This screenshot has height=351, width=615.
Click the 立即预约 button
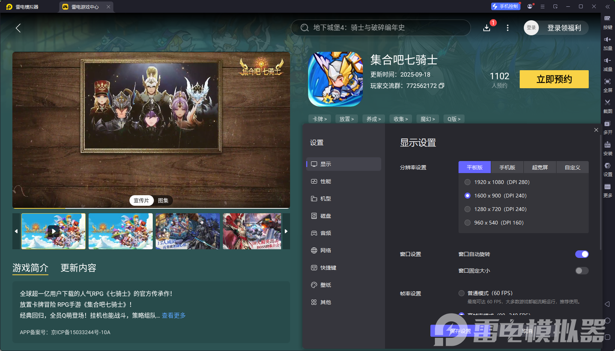point(554,79)
